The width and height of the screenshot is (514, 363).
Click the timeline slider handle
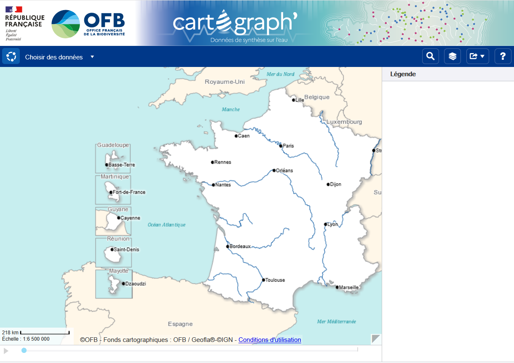[24, 350]
